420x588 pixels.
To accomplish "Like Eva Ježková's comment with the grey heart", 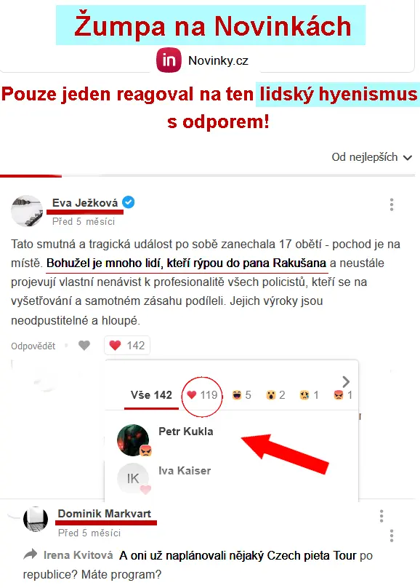I will pos(84,345).
